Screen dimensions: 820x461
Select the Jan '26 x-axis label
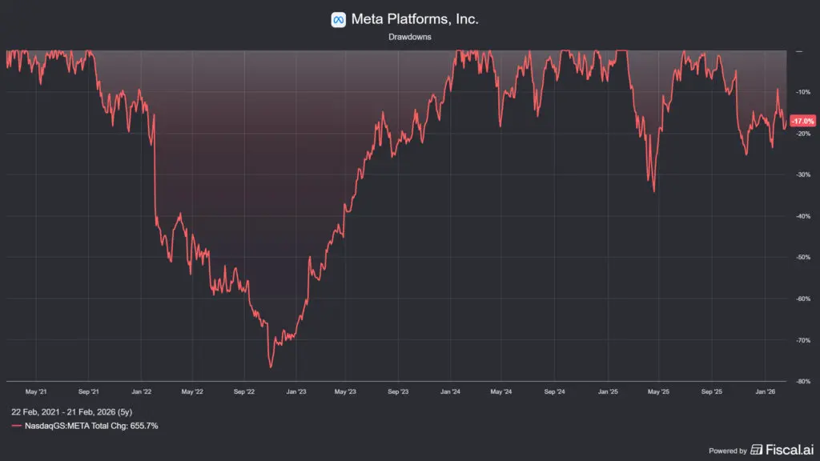coord(766,392)
